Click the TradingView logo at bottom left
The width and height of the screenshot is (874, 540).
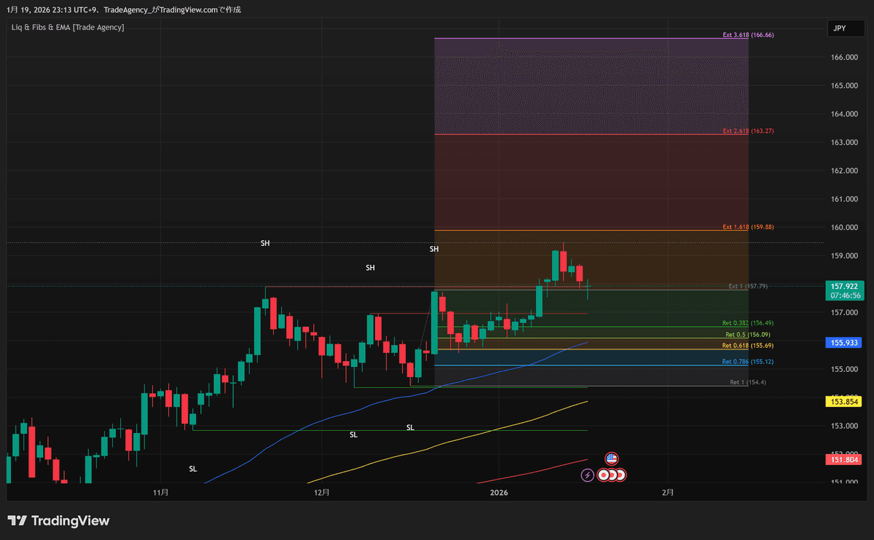58,520
